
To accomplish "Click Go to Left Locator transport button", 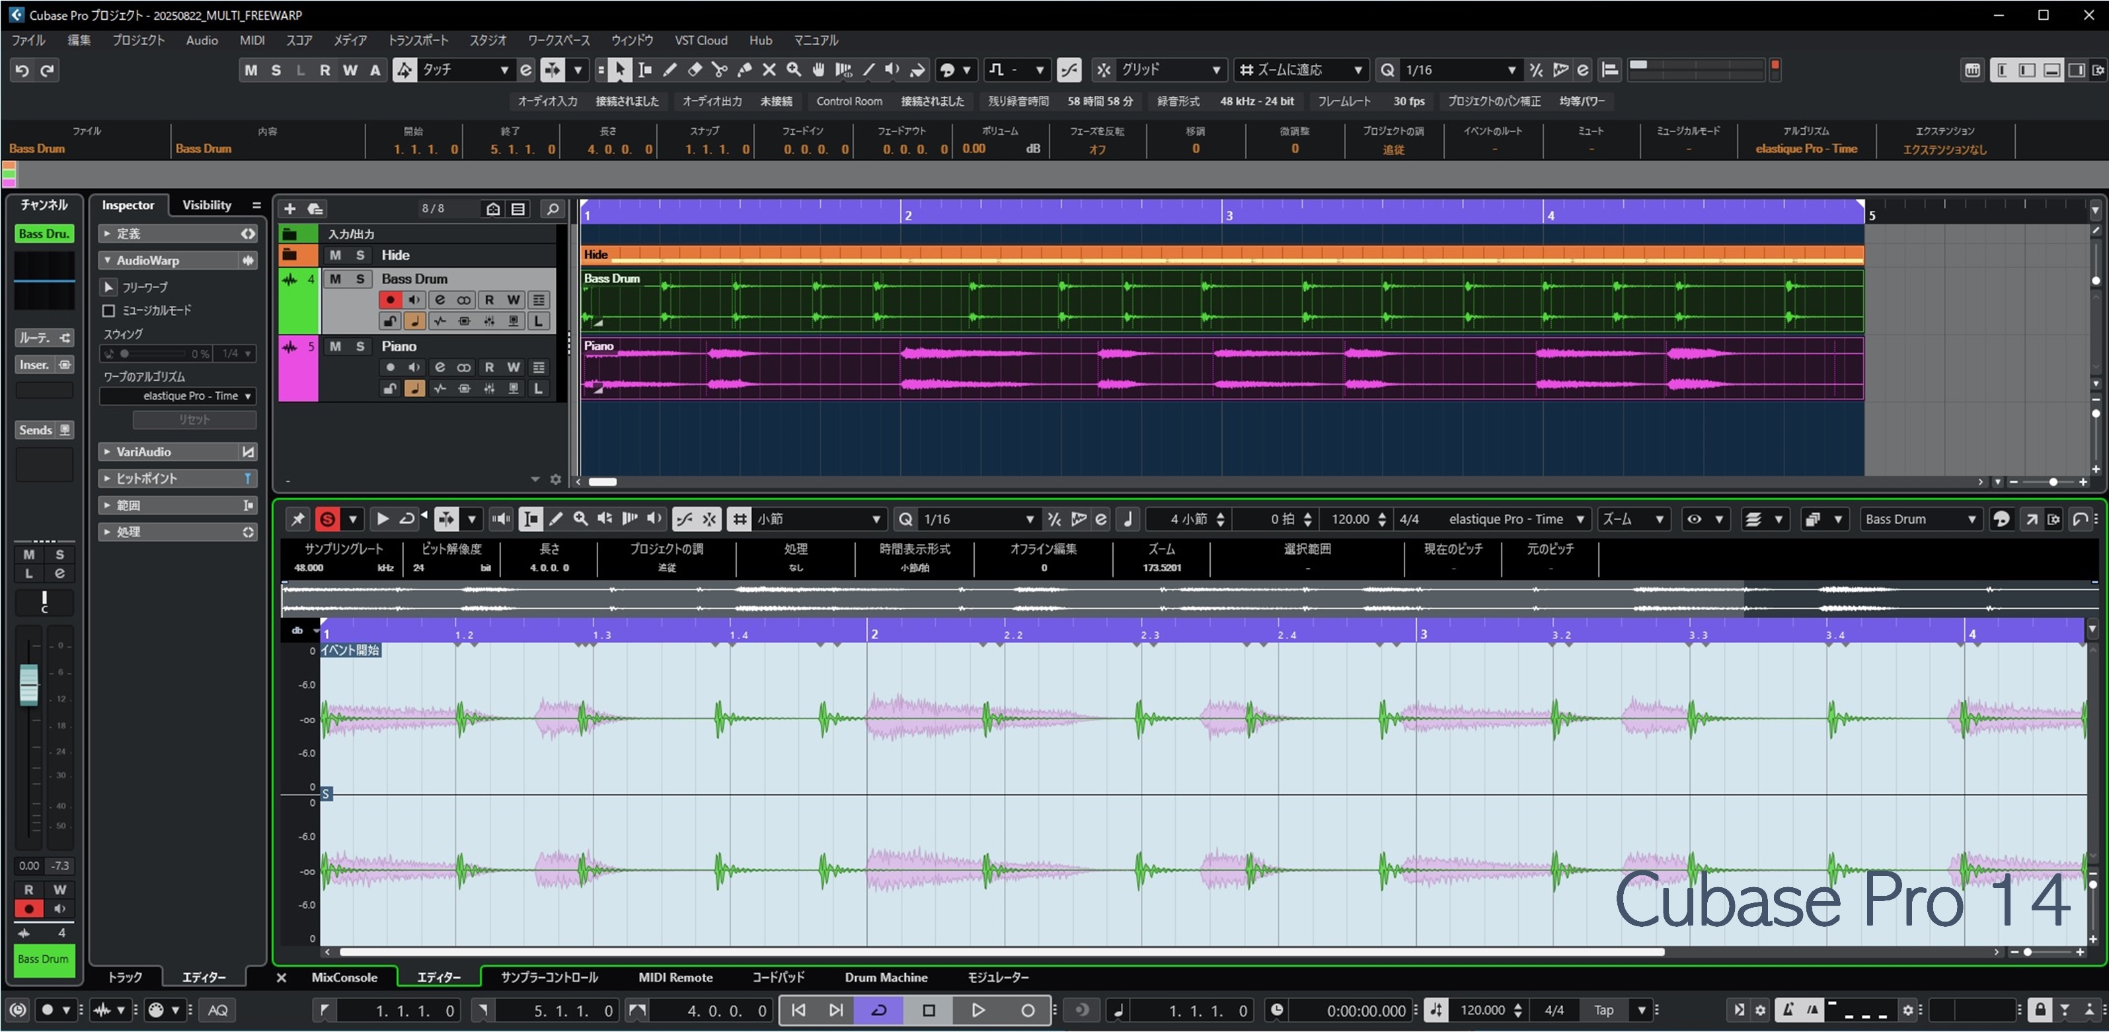I will click(798, 1011).
